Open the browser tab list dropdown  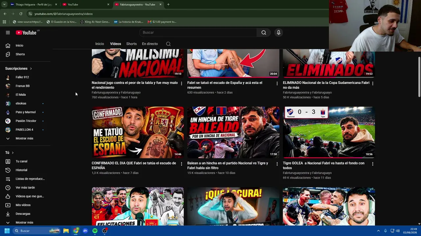pos(4,5)
